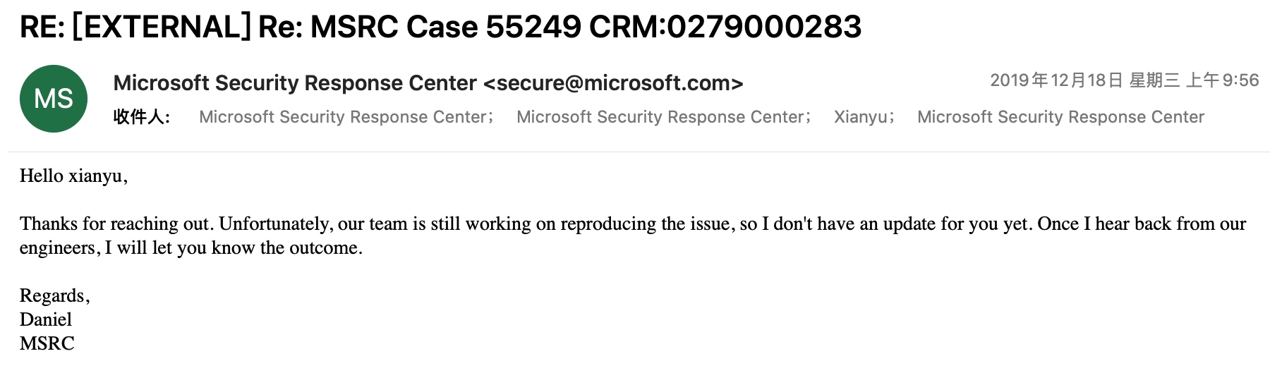
Task: Click the green MS sender avatar
Action: coord(54,99)
